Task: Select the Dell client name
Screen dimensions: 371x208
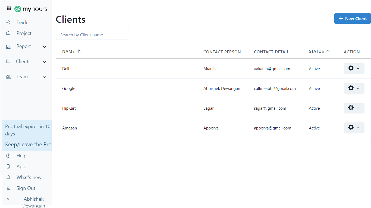Action: [x=66, y=69]
